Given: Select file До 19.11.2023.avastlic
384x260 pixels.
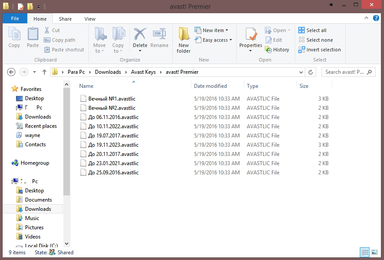Looking at the screenshot, I should (x=113, y=145).
